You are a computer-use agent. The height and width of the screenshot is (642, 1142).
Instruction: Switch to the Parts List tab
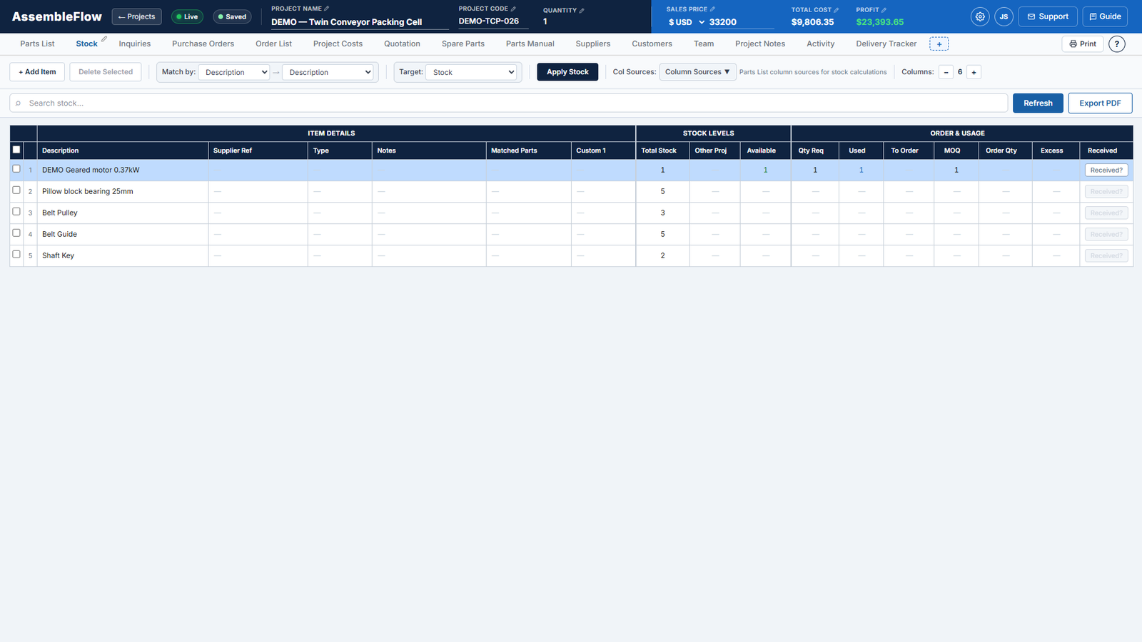(x=37, y=44)
